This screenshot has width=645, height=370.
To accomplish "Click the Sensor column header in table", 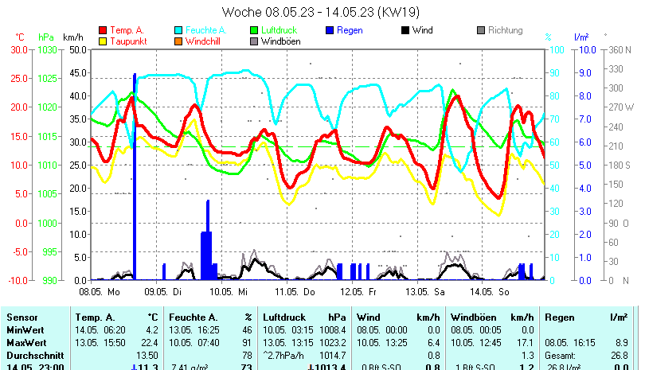I will point(21,317).
